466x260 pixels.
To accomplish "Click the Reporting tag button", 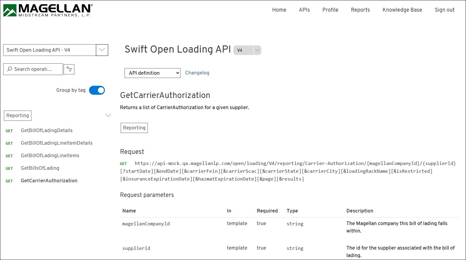I will pyautogui.click(x=134, y=128).
